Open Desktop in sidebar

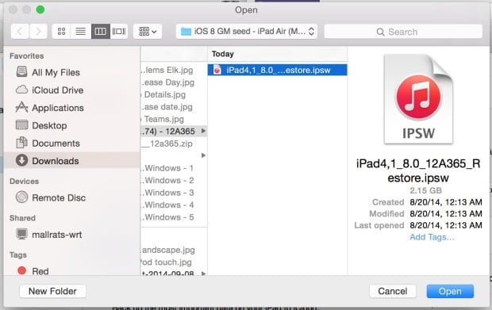pos(72,125)
